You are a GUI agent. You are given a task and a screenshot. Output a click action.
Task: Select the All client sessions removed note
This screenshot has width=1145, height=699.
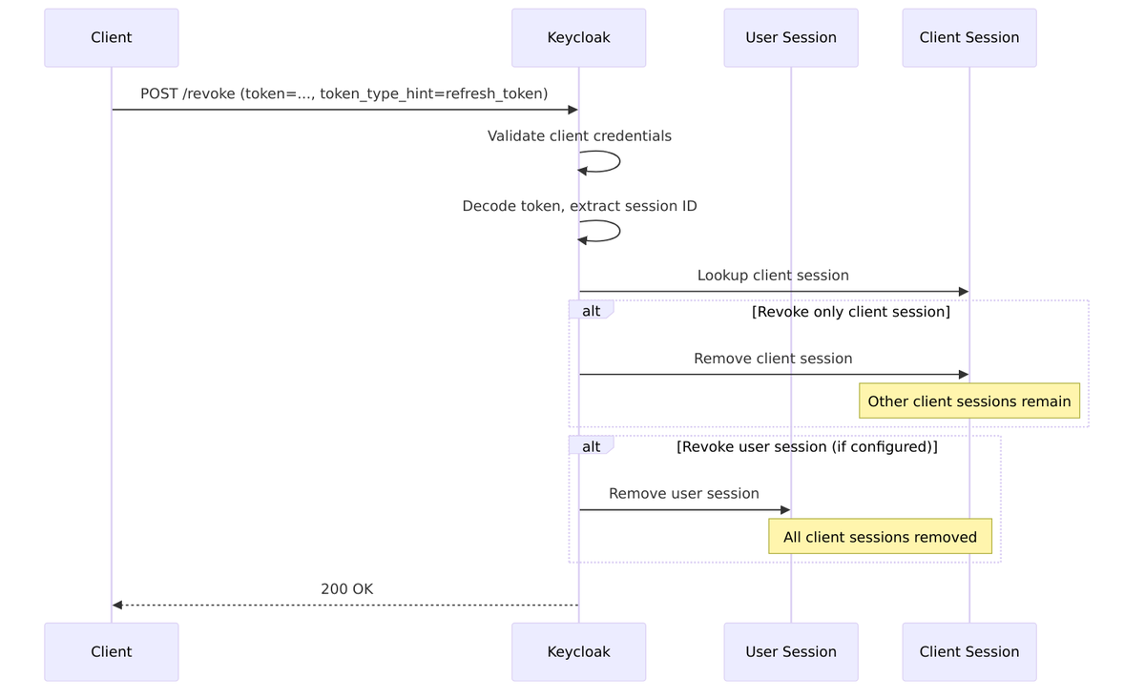pyautogui.click(x=880, y=537)
